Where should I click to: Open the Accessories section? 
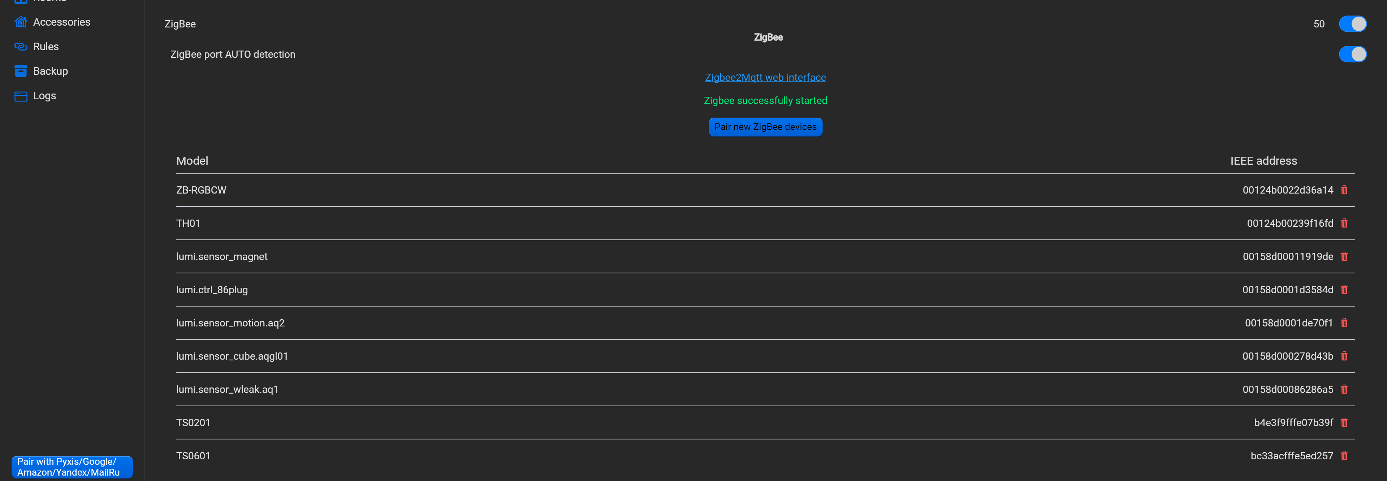(61, 22)
